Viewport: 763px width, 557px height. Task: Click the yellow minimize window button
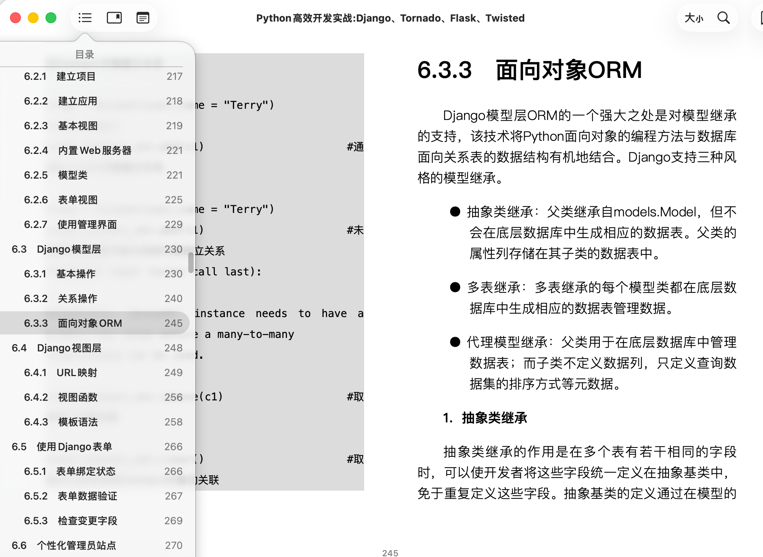33,18
